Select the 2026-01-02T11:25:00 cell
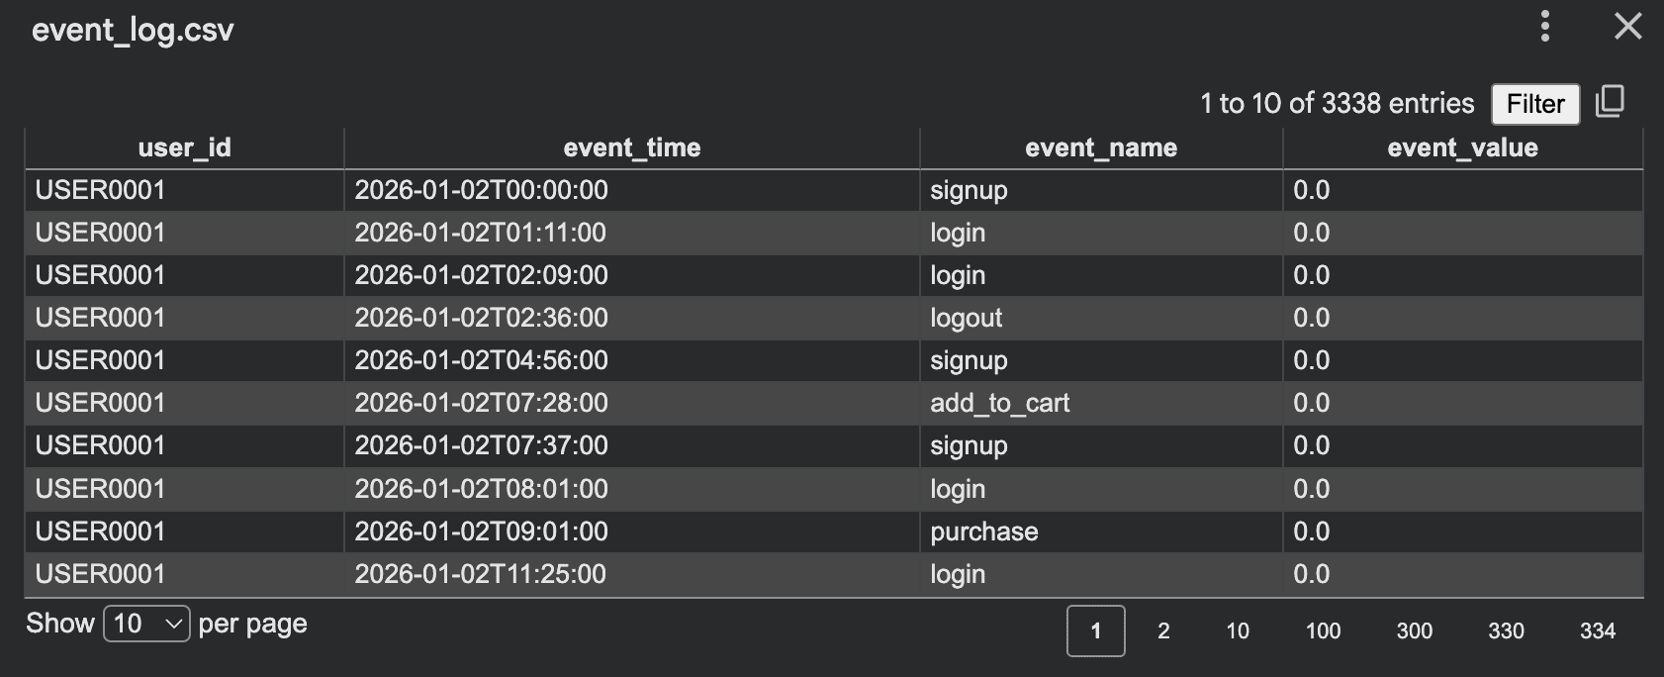Image resolution: width=1664 pixels, height=677 pixels. pyautogui.click(x=632, y=574)
